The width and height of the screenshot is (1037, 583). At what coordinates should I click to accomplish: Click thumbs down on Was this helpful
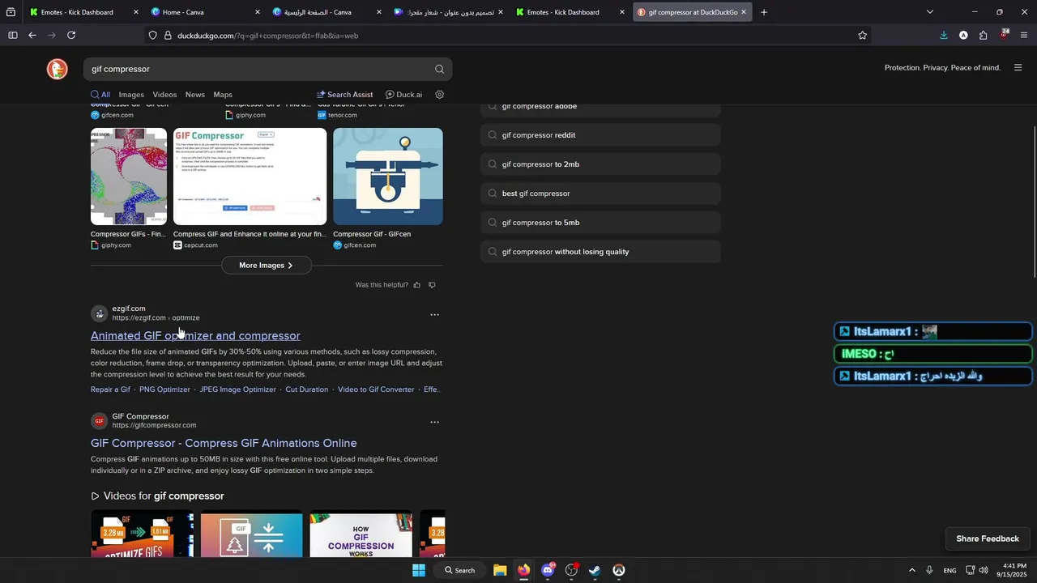(432, 285)
